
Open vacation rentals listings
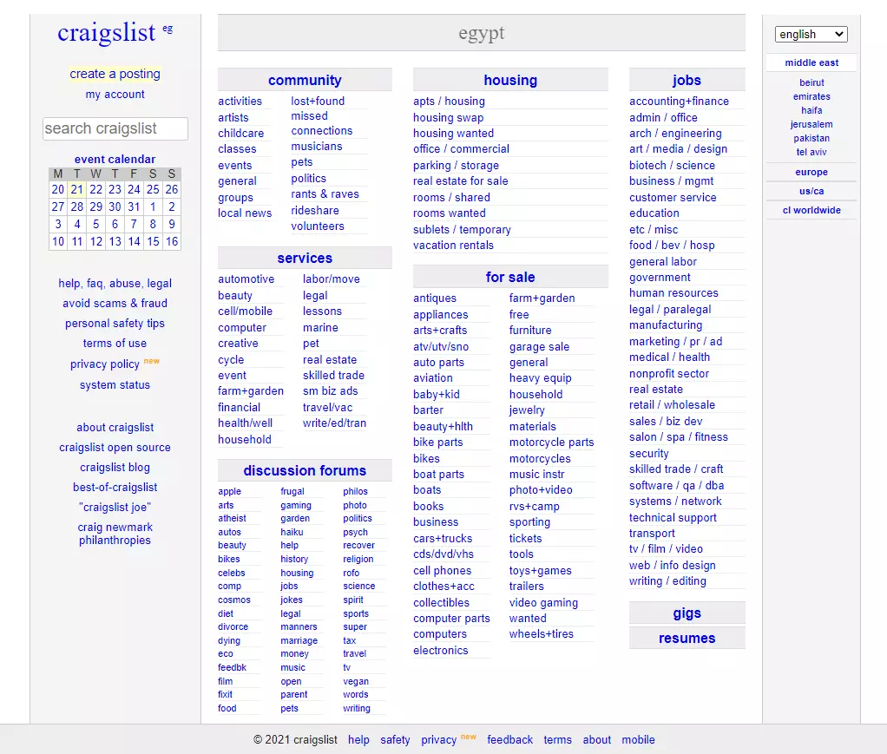(x=453, y=246)
